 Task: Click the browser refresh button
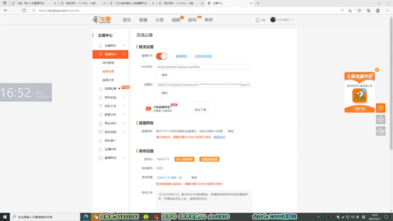pyautogui.click(x=24, y=10)
